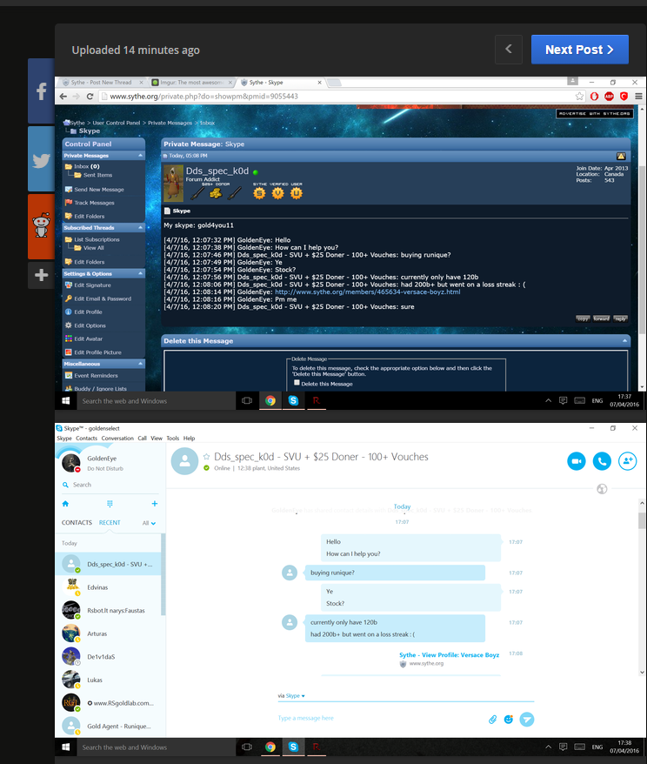Open the Windows Start menu in upper taskbar
Screen dimensions: 647x764
point(66,400)
